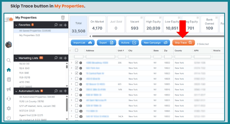This screenshot has height=124, width=230.
Task: Check the checkbox for row 4
Action: 77,79
